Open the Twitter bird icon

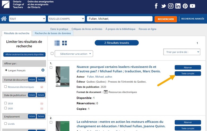163,6
